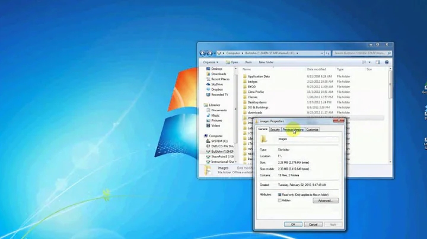Select the General tab

click(x=263, y=130)
